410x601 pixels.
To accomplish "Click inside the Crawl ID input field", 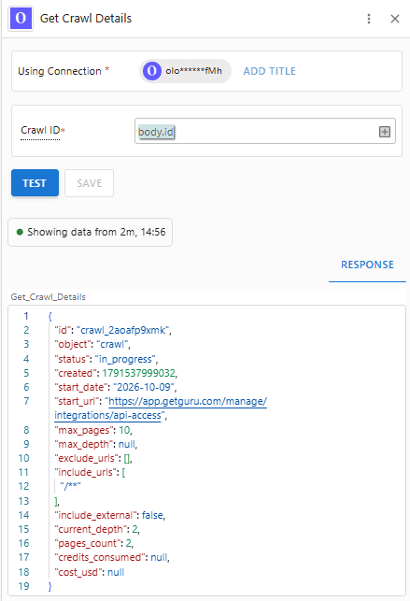I will tap(265, 131).
